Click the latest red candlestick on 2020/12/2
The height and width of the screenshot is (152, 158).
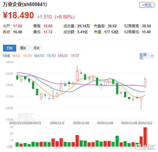[x=145, y=83]
